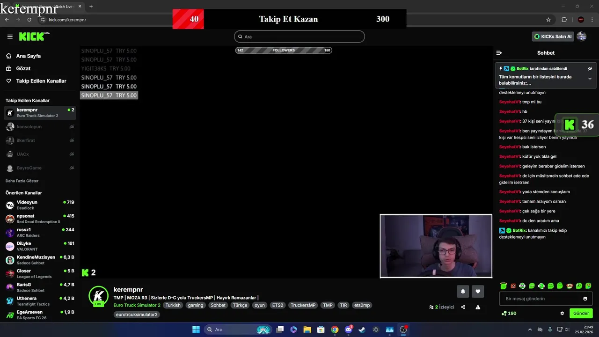Click the 2 İzleyici viewer count

[441, 307]
